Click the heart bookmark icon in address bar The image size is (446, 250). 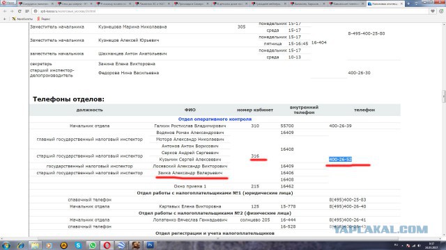coord(433,11)
